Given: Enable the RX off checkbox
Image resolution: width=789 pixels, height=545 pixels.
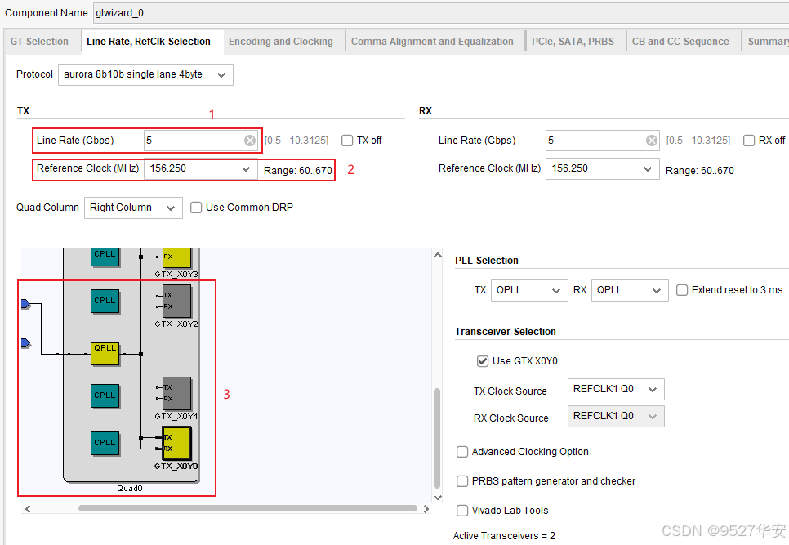Looking at the screenshot, I should coord(749,141).
